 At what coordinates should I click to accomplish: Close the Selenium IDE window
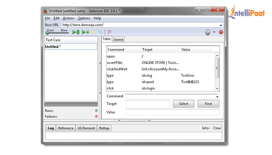(218, 10)
